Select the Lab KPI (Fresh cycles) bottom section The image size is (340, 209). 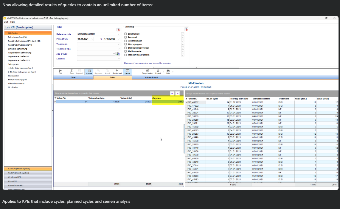[x=28, y=169]
